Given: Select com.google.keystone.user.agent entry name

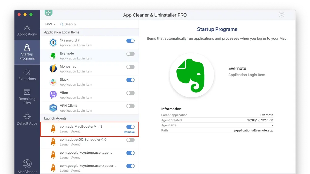Looking at the screenshot, I should pyautogui.click(x=86, y=153).
